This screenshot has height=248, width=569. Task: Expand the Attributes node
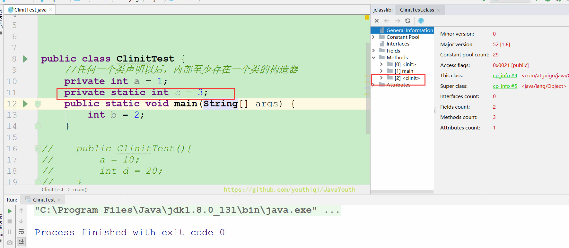pos(373,85)
